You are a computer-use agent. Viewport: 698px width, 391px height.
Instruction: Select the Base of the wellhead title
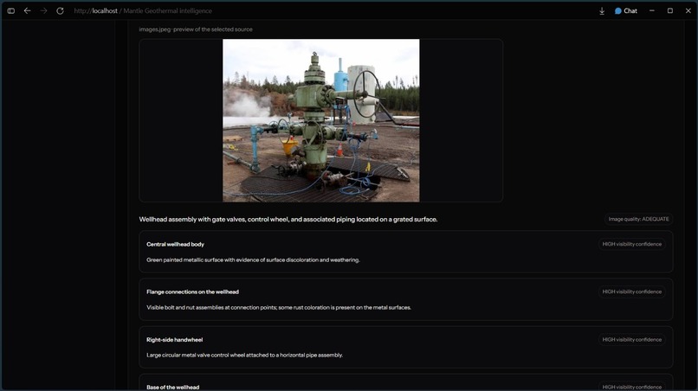(172, 388)
